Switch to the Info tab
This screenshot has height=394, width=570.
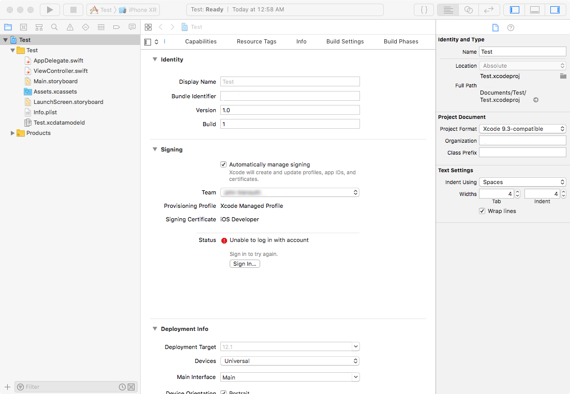(x=302, y=41)
